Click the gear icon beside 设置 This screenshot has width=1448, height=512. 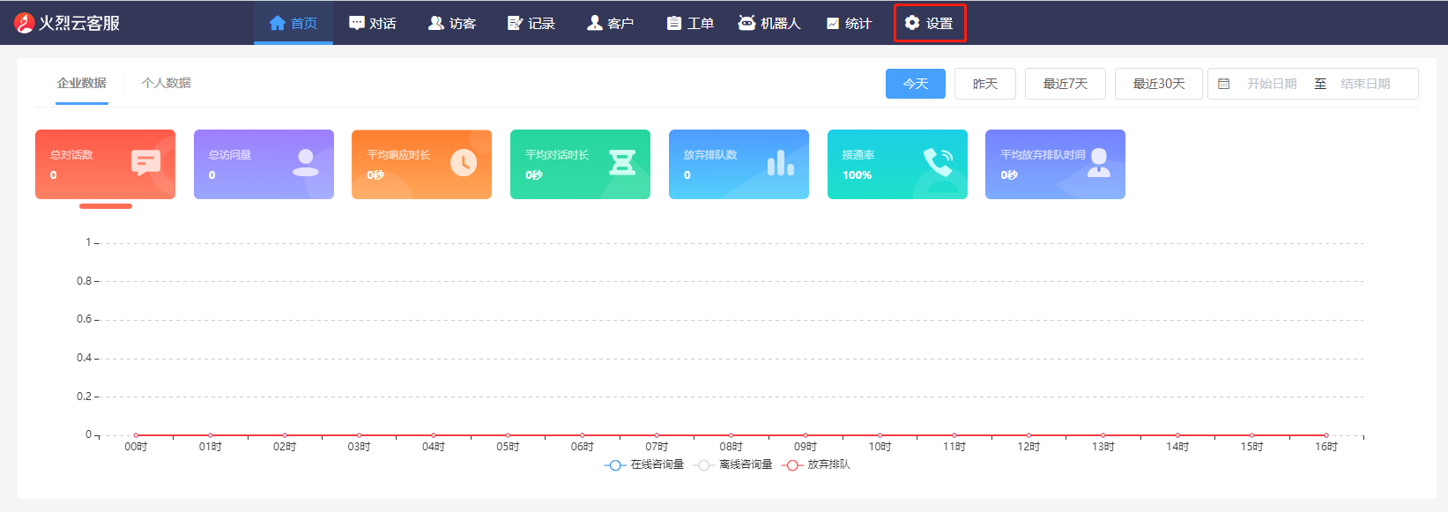(912, 23)
